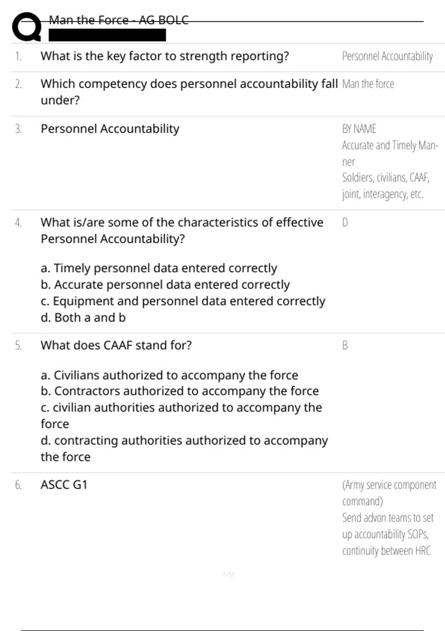Click the "Personnel Accountability" term in item 3

pyautogui.click(x=110, y=129)
